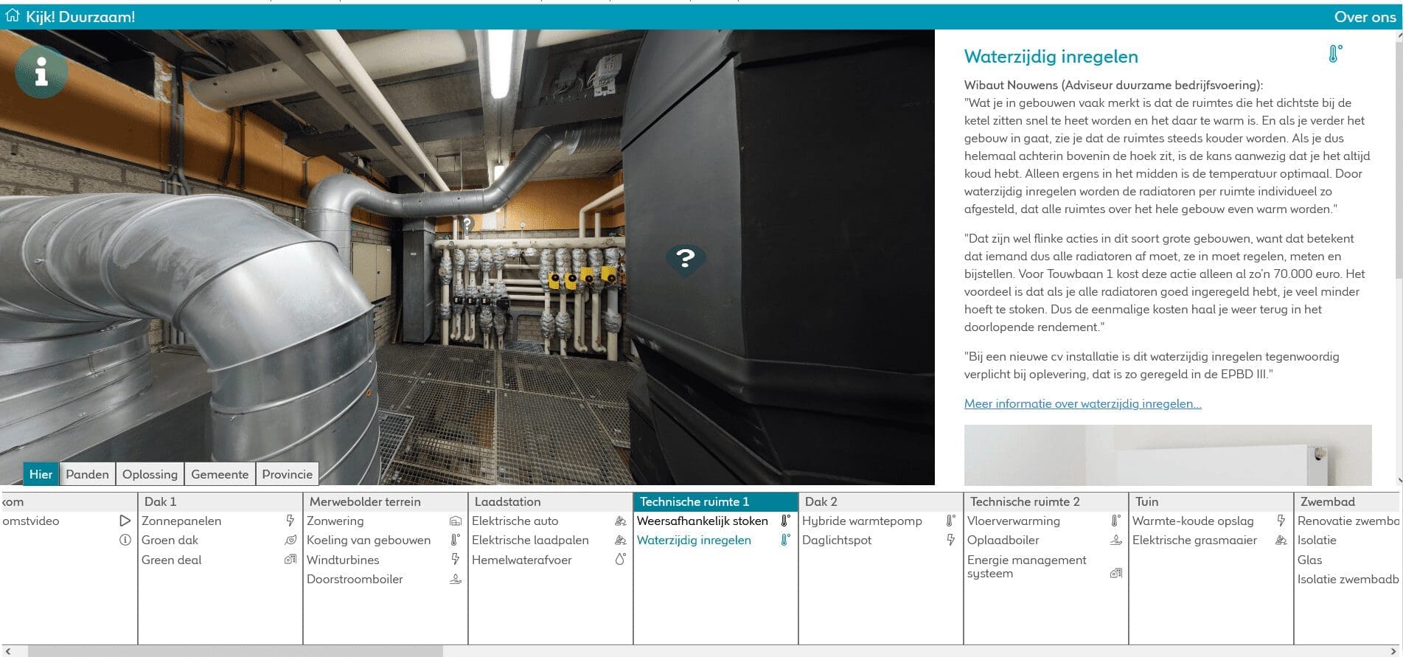
Task: Click the leaf icon next to Groen dak
Action: 290,540
